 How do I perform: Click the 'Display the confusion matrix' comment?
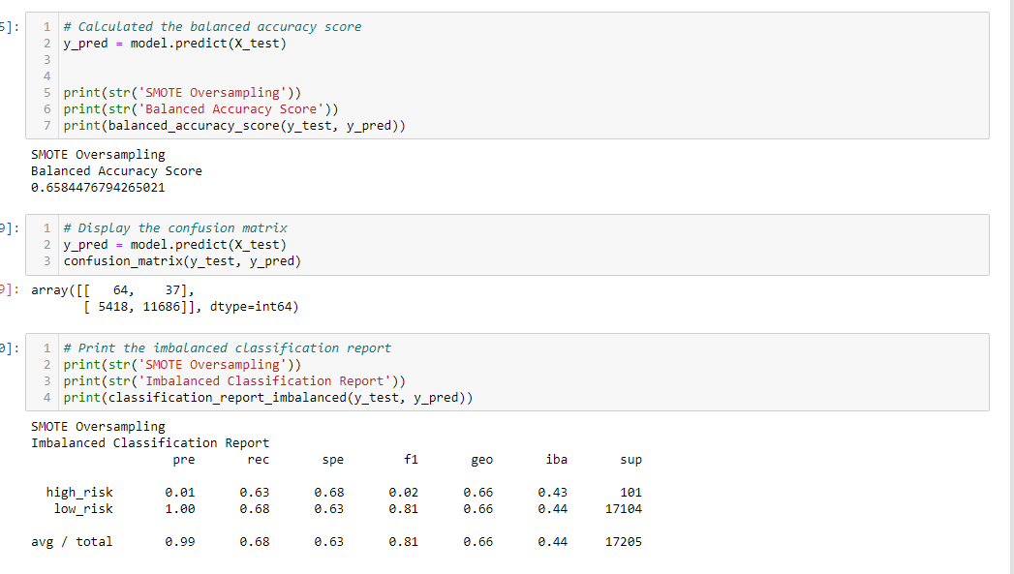click(175, 228)
